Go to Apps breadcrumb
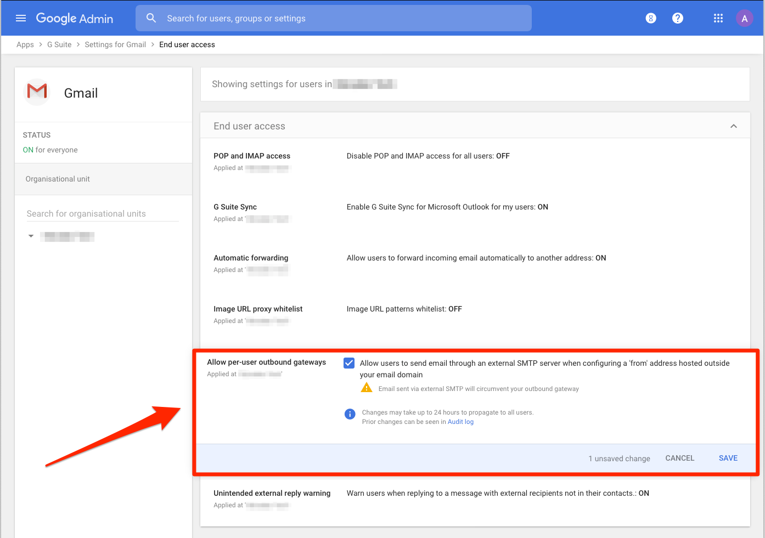The height and width of the screenshot is (538, 765). click(x=25, y=45)
